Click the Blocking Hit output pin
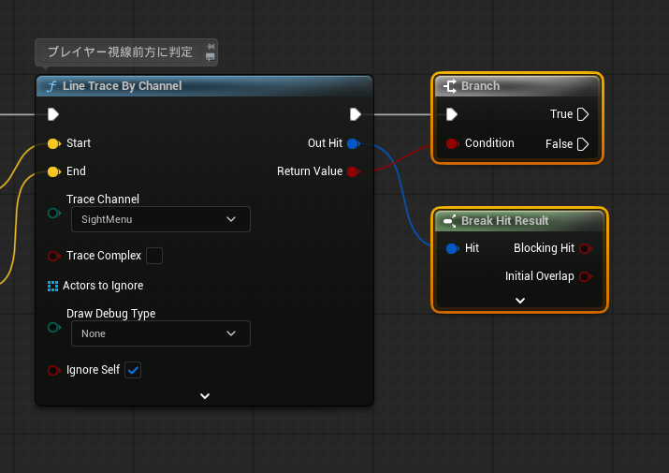669x473 pixels. pyautogui.click(x=586, y=248)
